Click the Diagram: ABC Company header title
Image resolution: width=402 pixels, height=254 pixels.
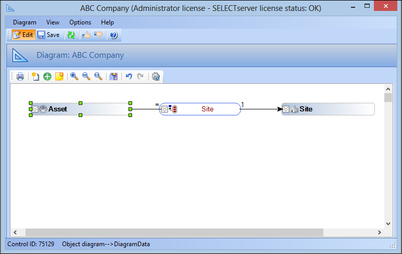(x=80, y=55)
